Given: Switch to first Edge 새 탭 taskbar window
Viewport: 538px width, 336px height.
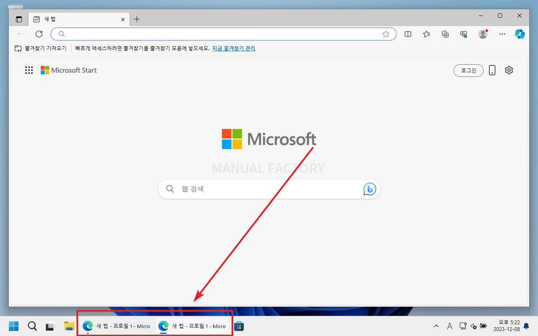Looking at the screenshot, I should coord(116,326).
